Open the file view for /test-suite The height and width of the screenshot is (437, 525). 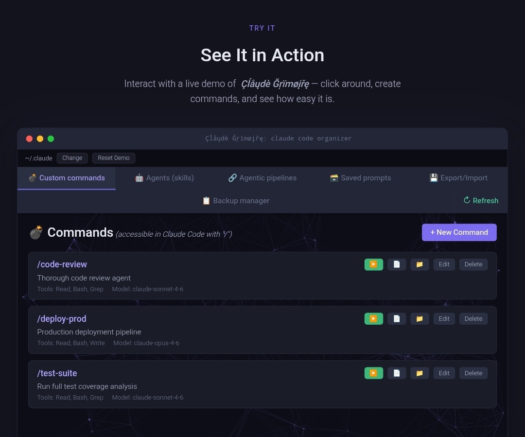click(x=396, y=373)
